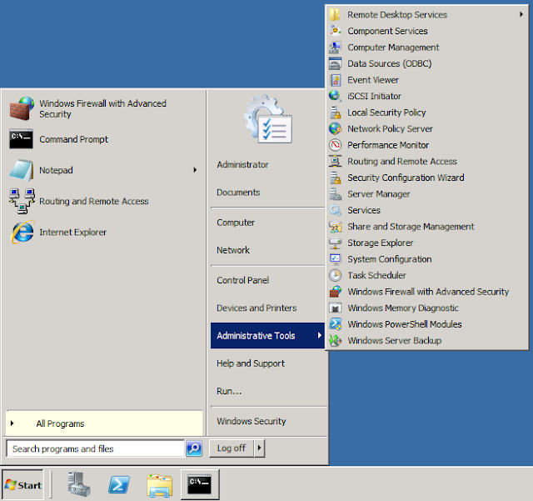Open Computer from Start menu
The height and width of the screenshot is (501, 533).
click(236, 223)
